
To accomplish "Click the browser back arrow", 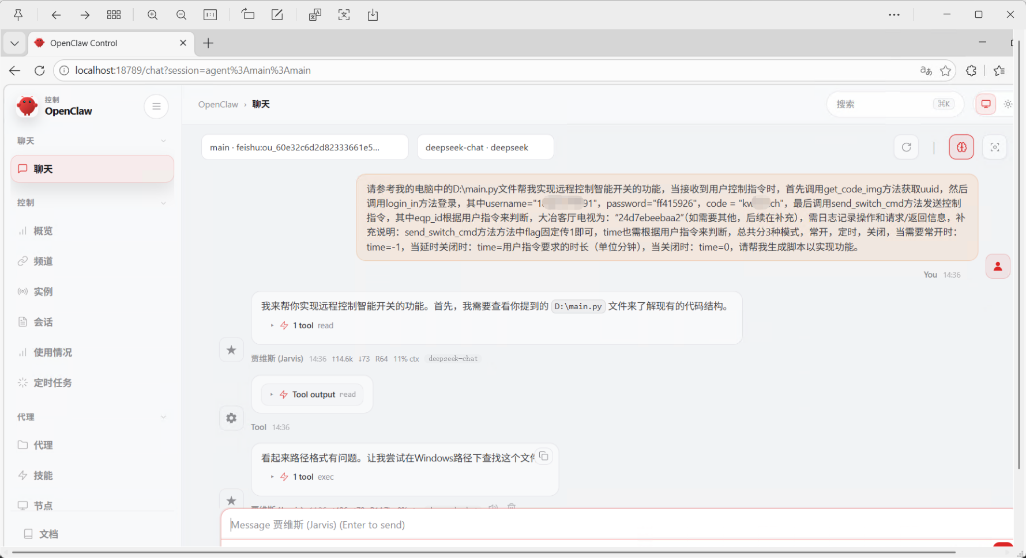I will 14,70.
